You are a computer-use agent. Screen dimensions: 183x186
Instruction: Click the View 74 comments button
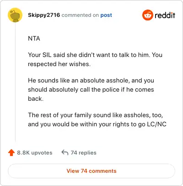[x=91, y=171]
